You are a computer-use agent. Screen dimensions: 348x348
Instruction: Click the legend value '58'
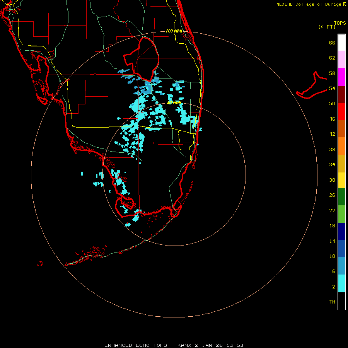[x=332, y=73]
